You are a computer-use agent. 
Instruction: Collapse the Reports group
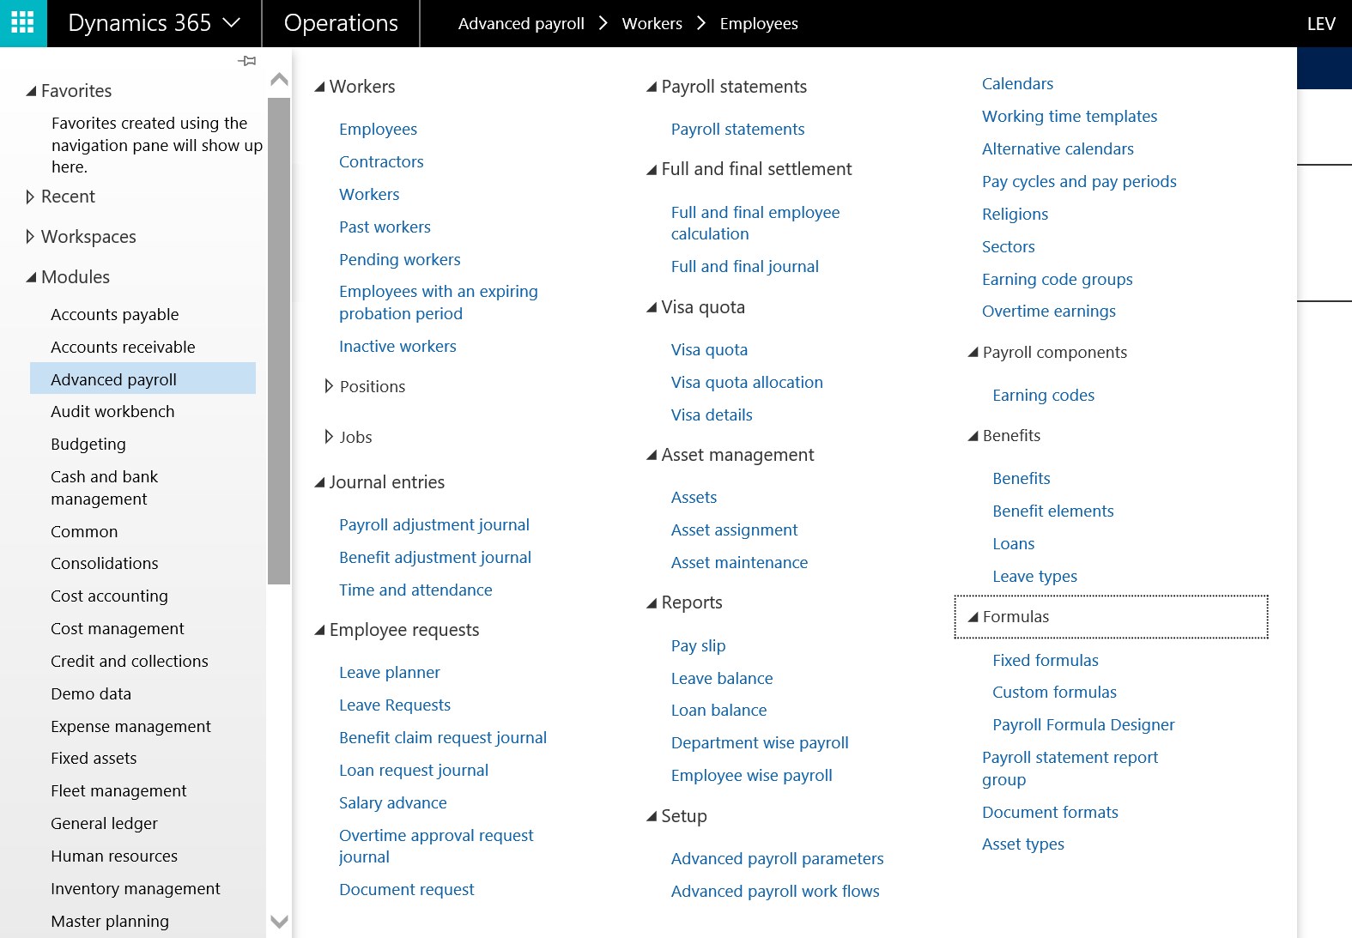652,603
